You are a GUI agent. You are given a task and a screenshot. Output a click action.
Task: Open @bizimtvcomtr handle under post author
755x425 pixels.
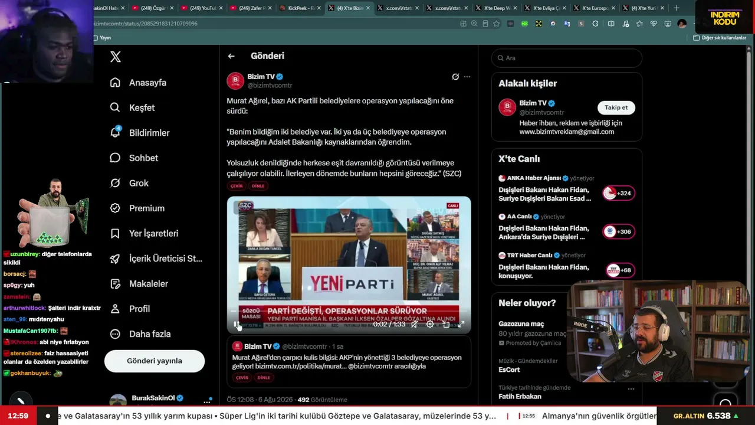(x=270, y=86)
